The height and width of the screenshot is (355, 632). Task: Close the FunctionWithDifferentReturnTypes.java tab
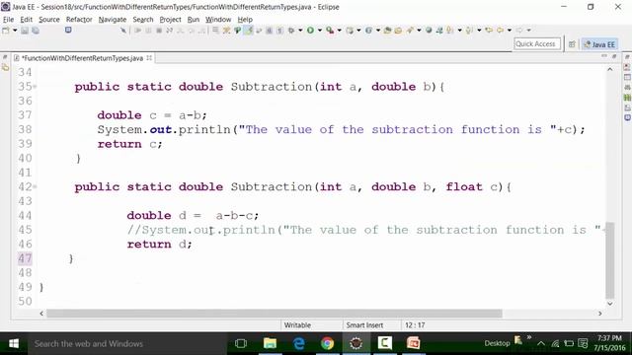149,58
